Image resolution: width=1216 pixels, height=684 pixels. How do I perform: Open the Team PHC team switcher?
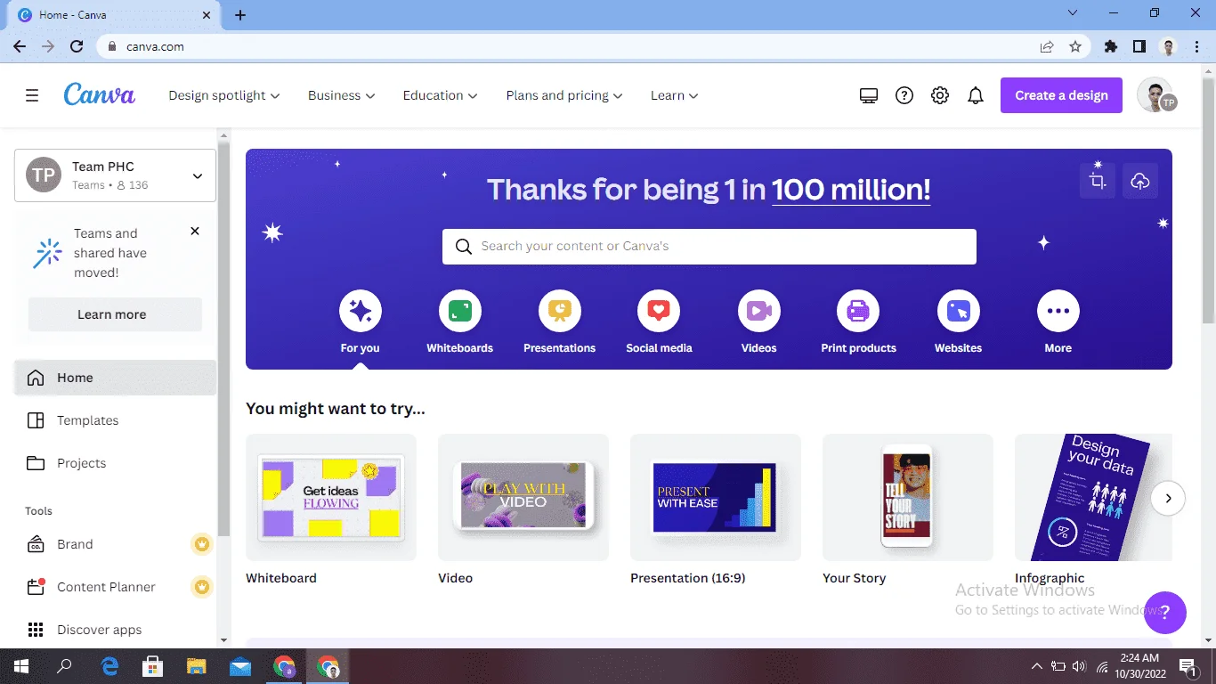(115, 175)
